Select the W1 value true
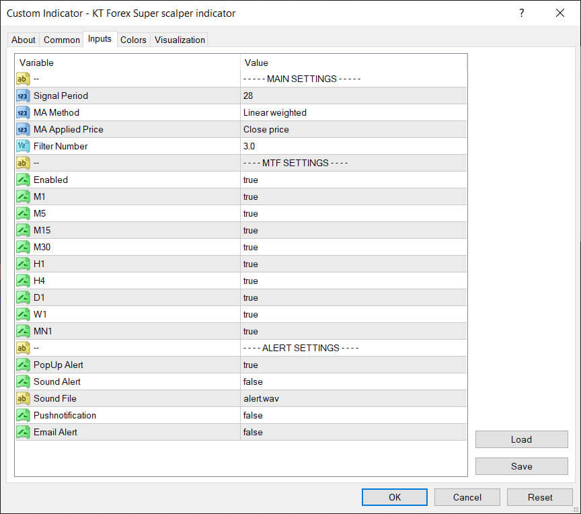 point(250,315)
